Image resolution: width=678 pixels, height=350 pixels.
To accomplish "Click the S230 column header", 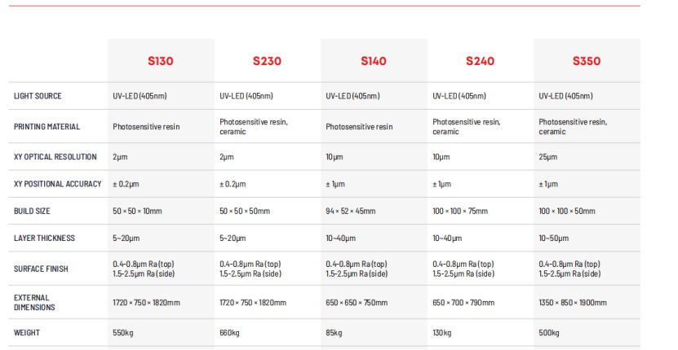I will (x=267, y=61).
